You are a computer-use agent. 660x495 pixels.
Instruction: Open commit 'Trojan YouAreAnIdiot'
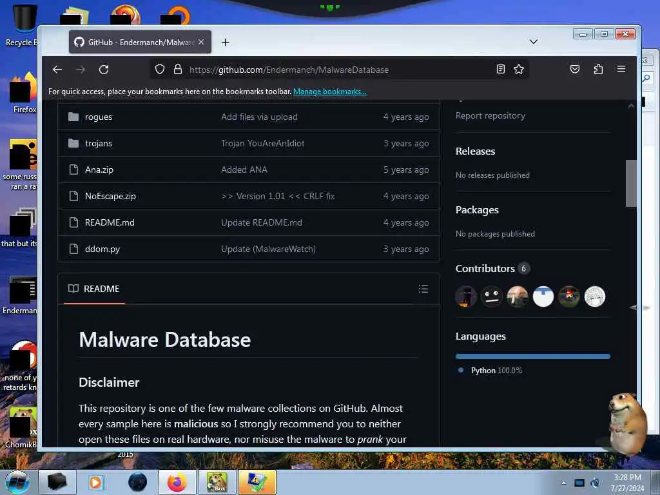click(263, 144)
